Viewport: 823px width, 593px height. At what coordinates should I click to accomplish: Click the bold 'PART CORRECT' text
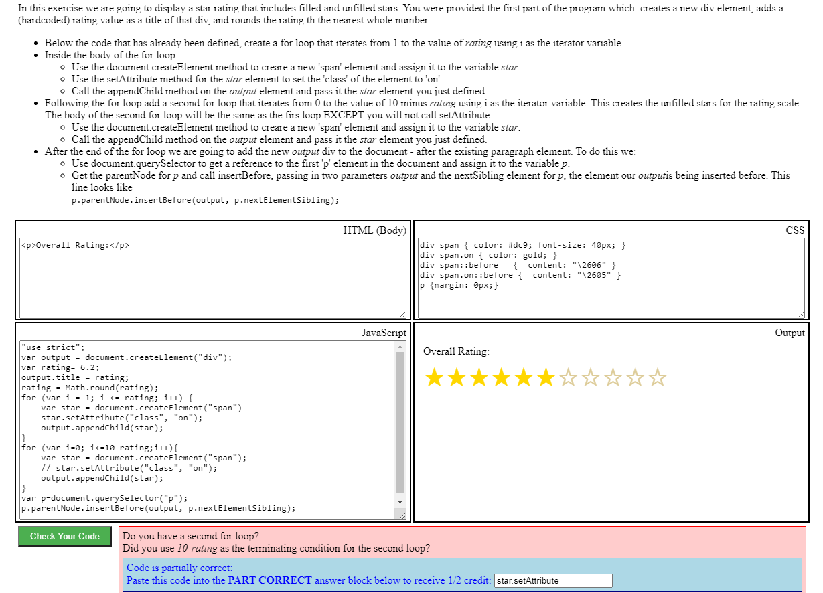point(270,580)
